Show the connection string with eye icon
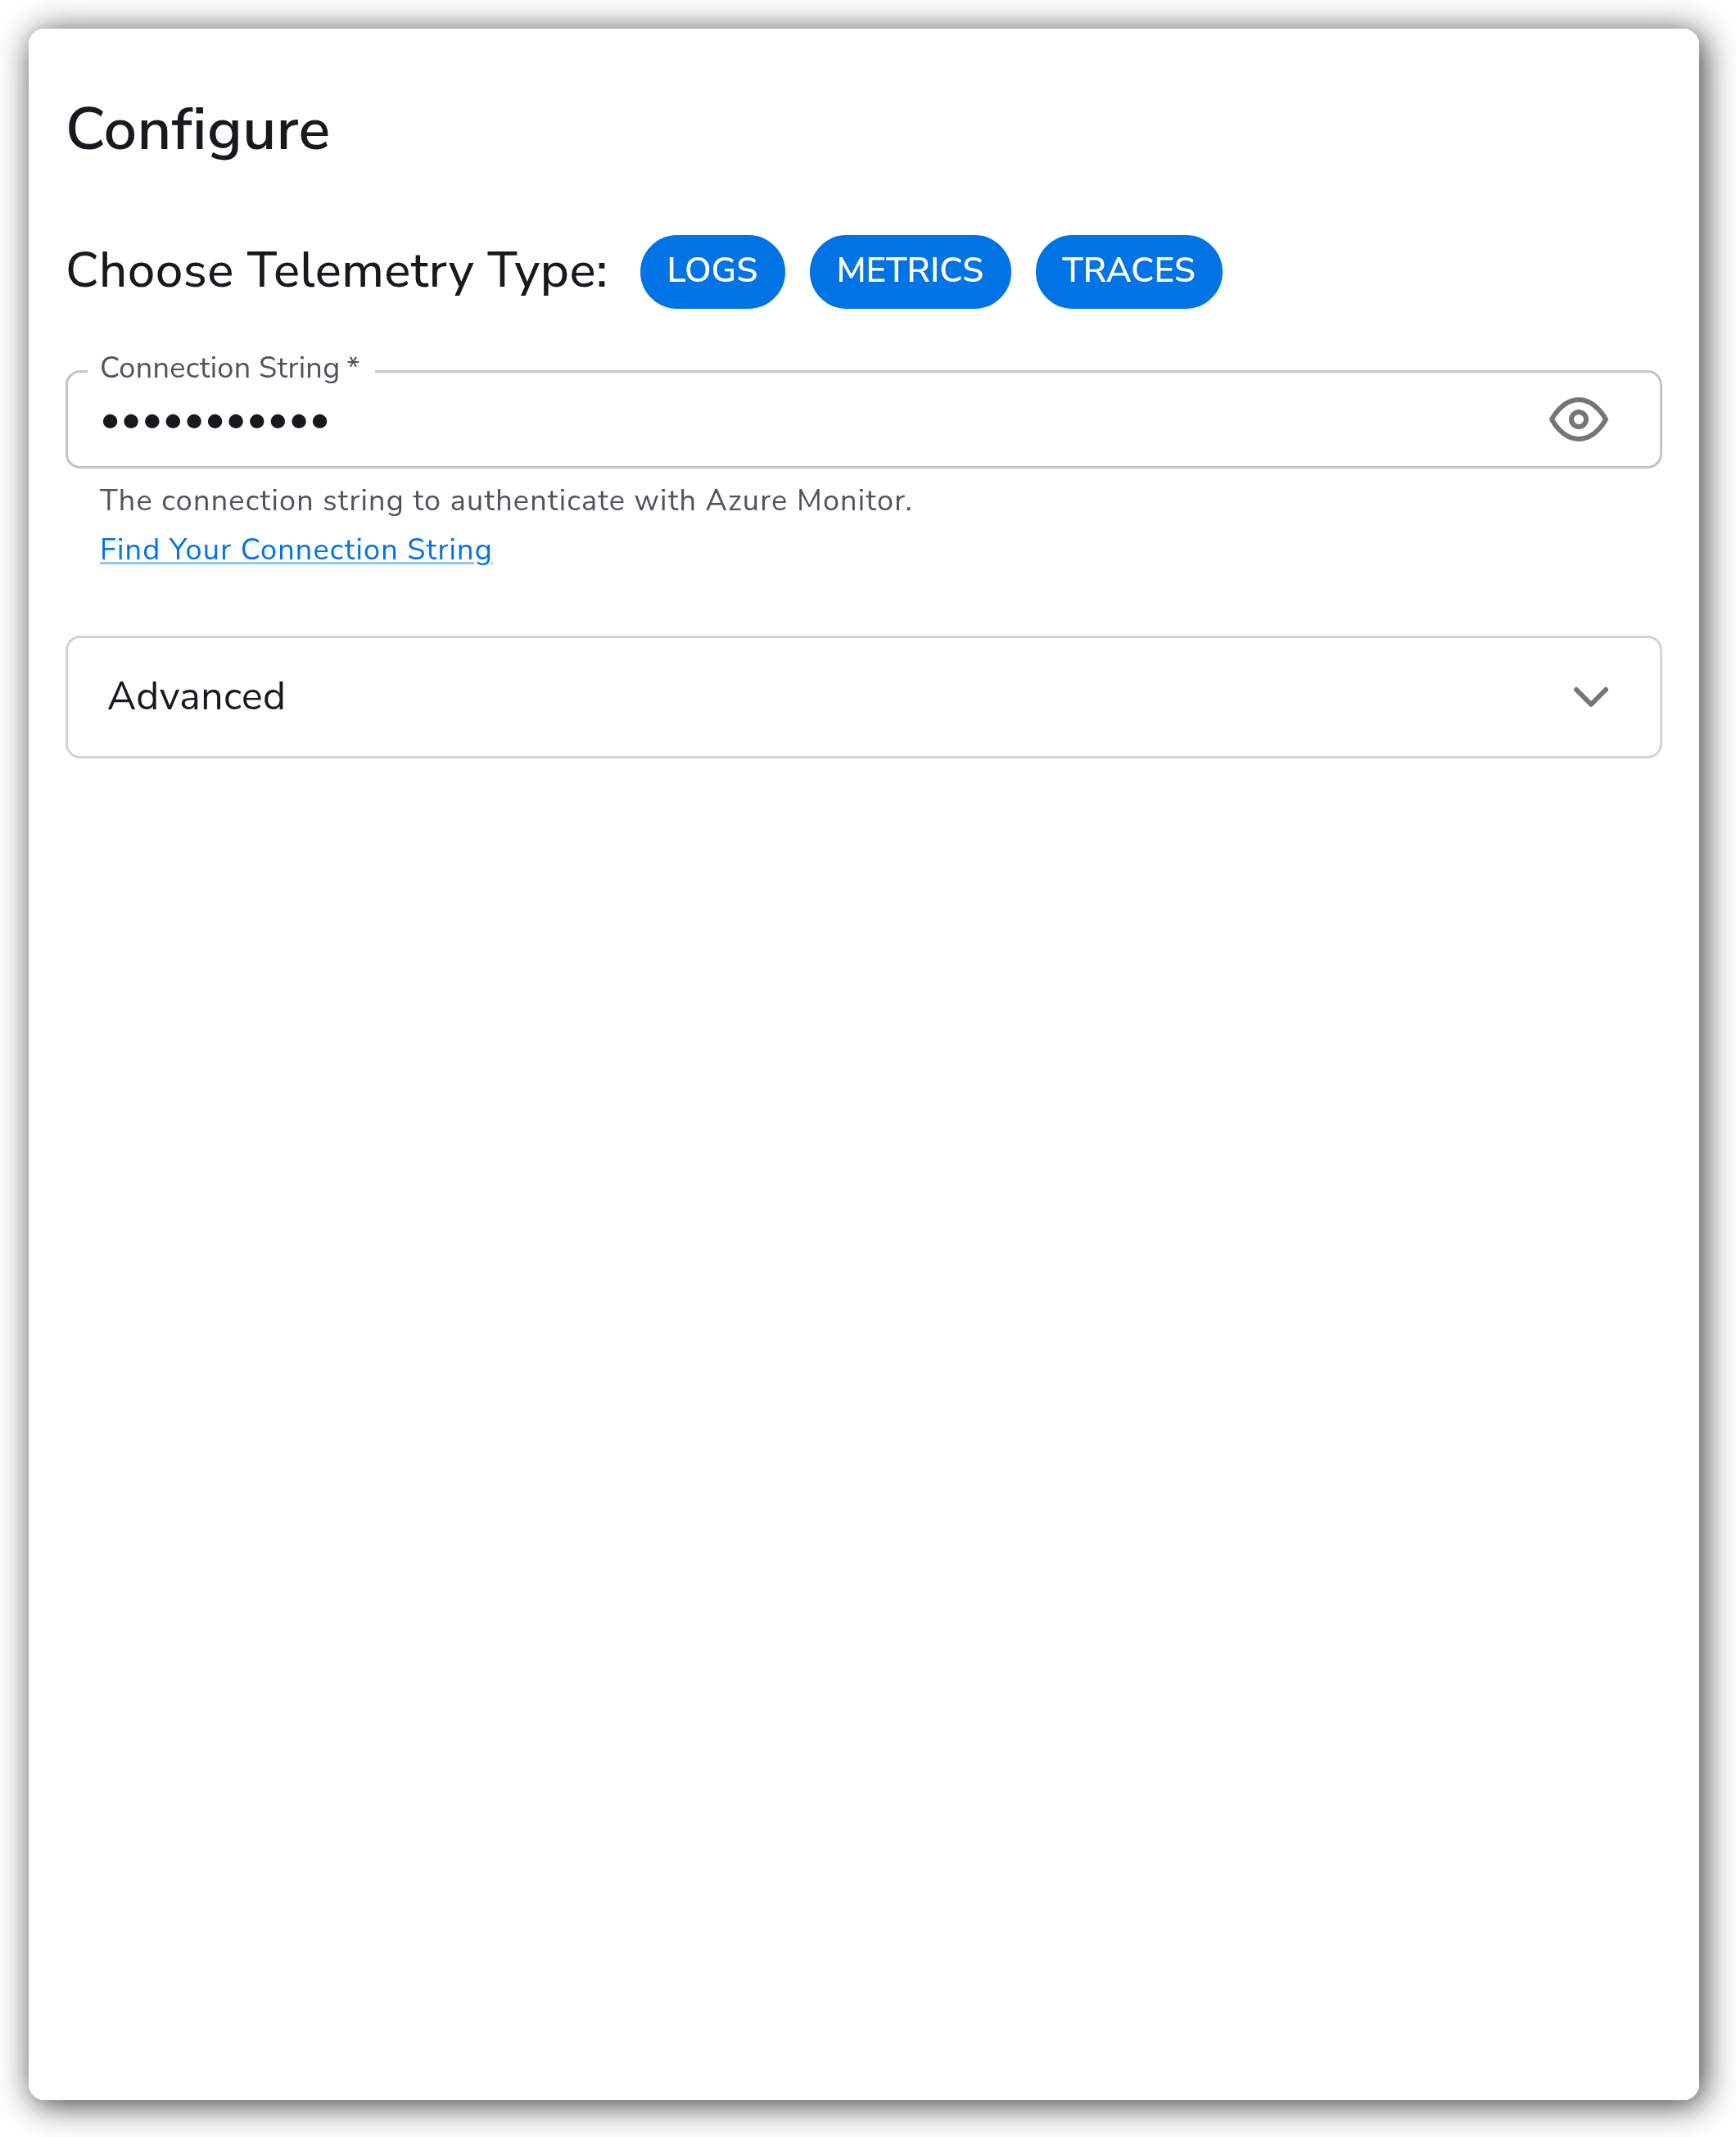This screenshot has width=1736, height=2137. coord(1578,419)
